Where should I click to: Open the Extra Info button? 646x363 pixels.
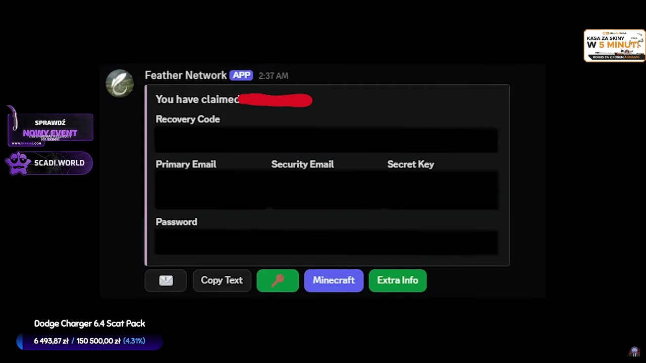pyautogui.click(x=398, y=281)
